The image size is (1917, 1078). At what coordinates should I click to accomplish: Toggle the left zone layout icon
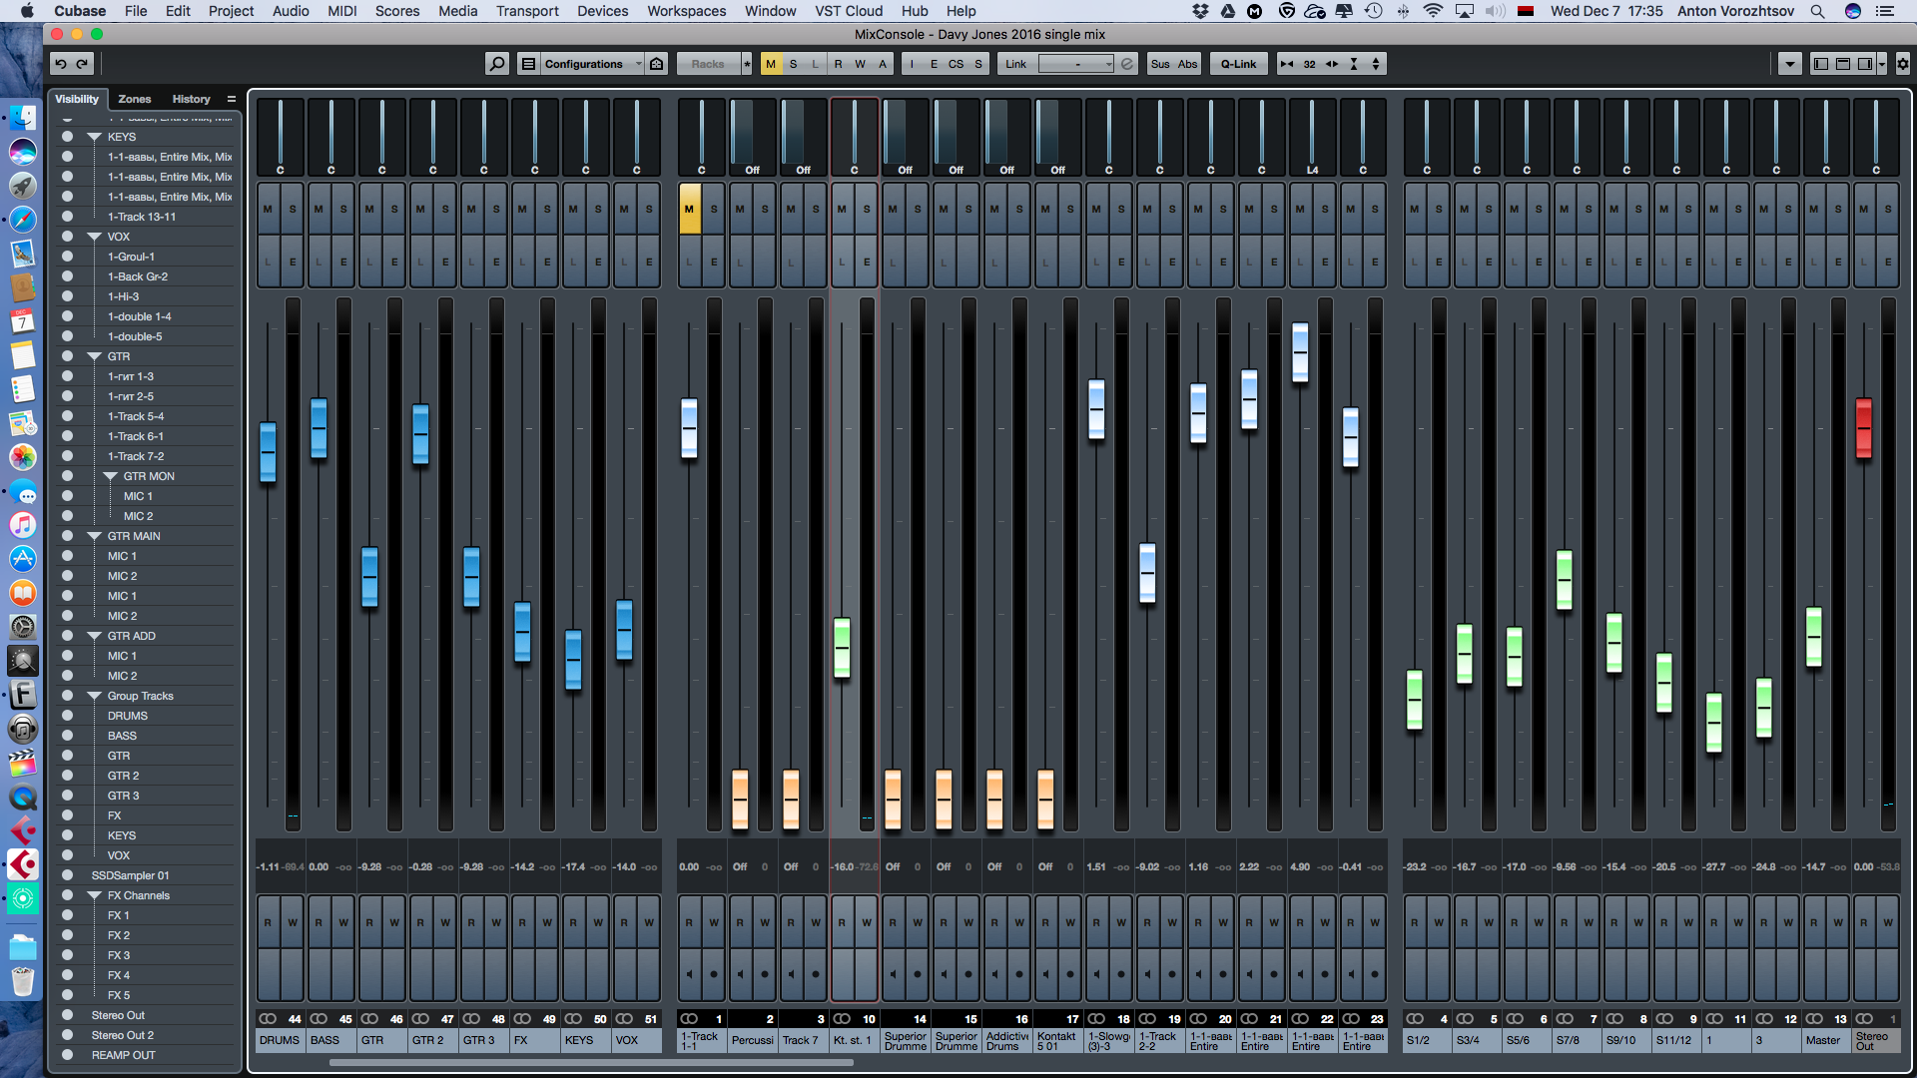1821,64
